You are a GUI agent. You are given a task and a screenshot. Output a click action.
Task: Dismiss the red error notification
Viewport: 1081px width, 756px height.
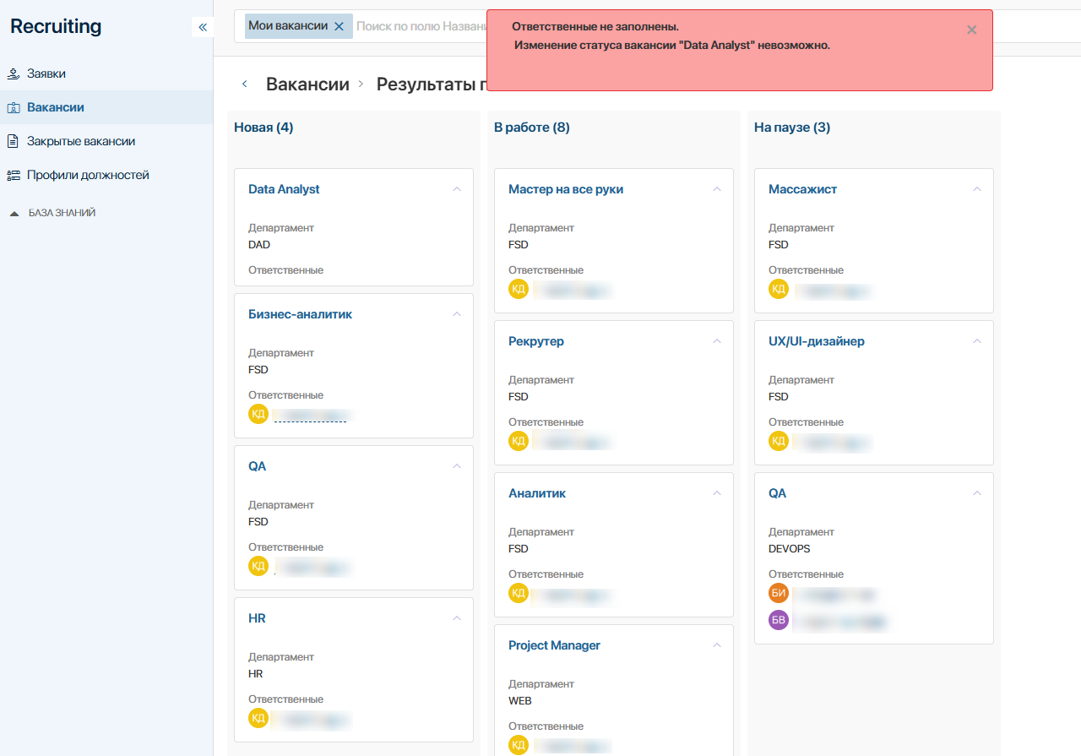click(971, 30)
